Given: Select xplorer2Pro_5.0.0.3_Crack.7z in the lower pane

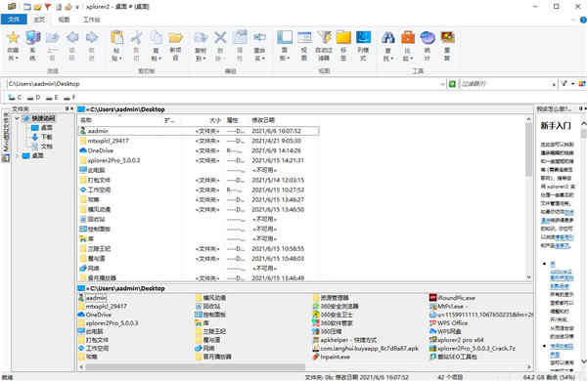Looking at the screenshot, I should [473, 348].
